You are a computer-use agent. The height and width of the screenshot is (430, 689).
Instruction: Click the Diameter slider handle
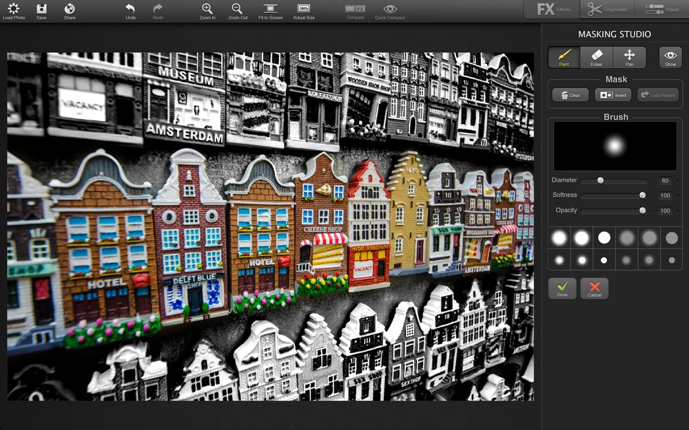pyautogui.click(x=600, y=180)
